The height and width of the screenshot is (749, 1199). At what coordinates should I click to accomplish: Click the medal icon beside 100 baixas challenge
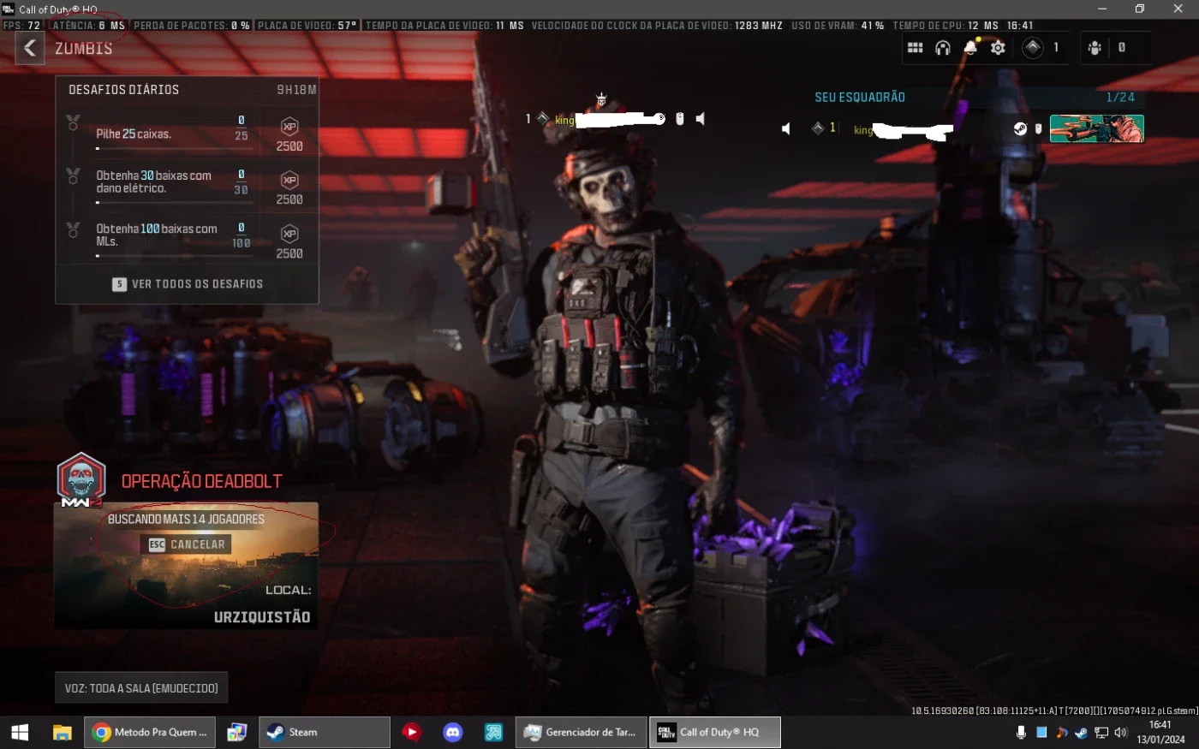(74, 229)
